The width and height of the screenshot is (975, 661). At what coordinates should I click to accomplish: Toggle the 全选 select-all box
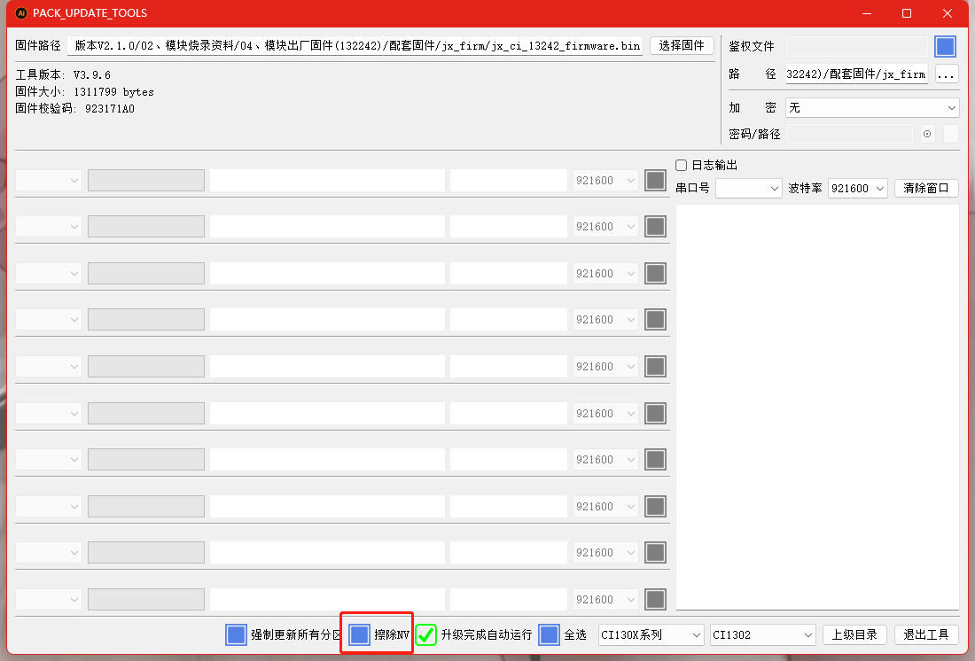click(x=549, y=634)
